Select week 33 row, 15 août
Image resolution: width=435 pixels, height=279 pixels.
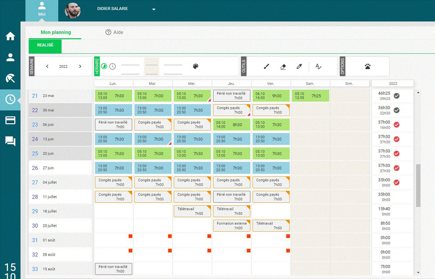point(60,269)
